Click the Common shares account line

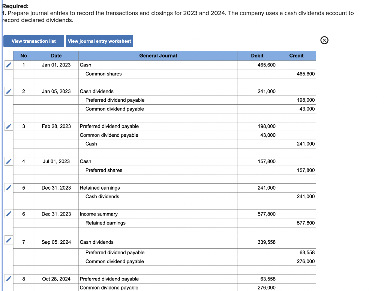[103, 74]
